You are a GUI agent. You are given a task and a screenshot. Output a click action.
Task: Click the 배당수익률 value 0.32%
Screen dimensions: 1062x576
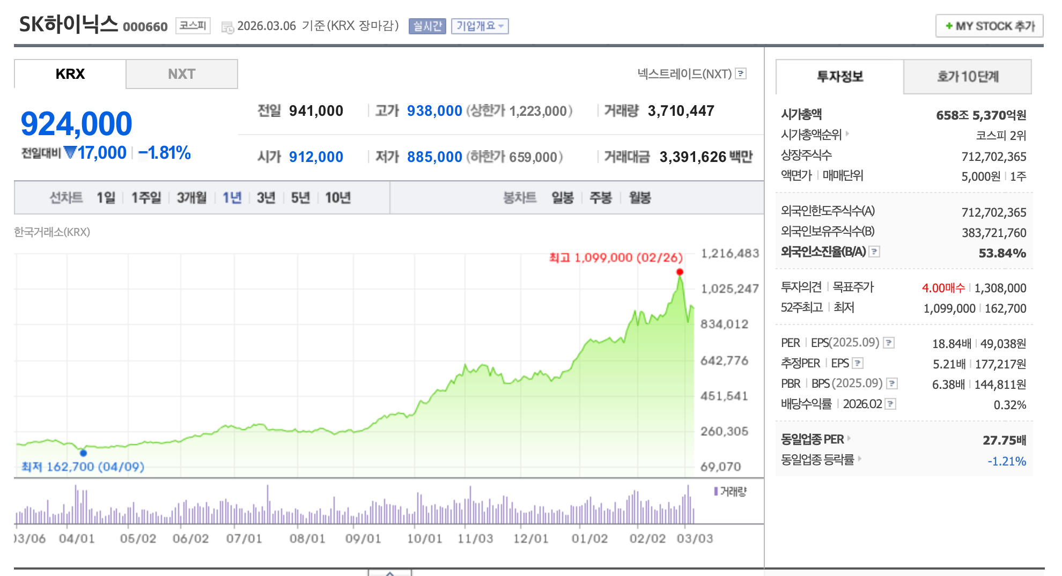tap(1010, 405)
